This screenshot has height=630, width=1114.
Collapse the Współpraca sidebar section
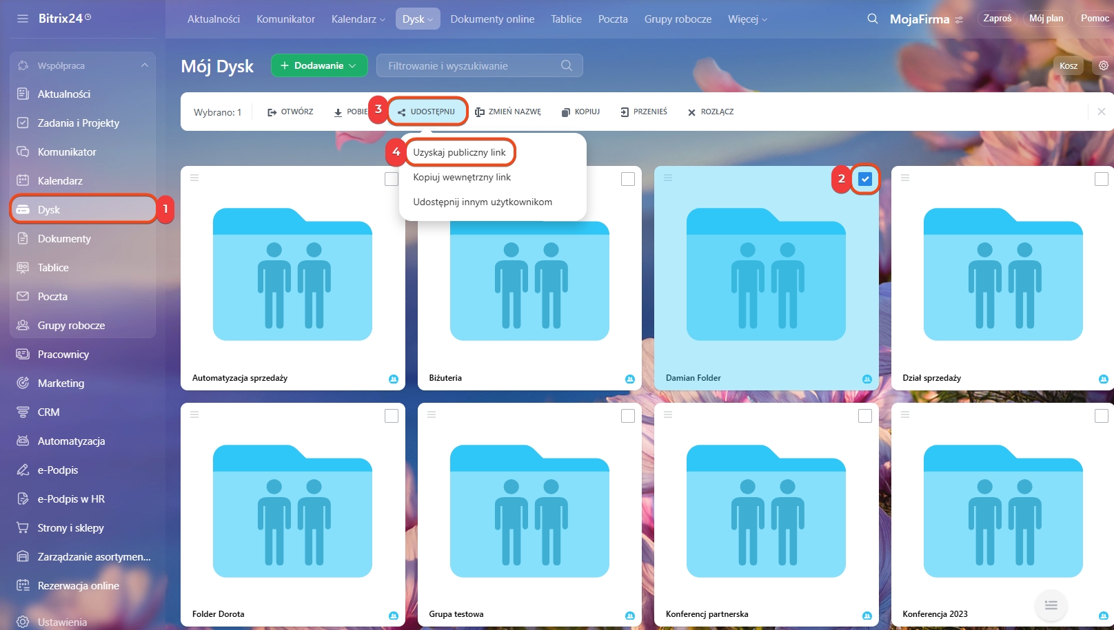[145, 65]
